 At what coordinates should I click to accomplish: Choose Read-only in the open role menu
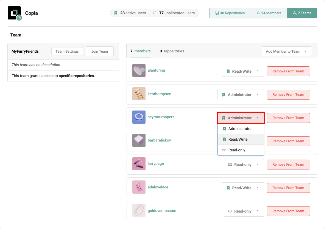click(x=237, y=150)
